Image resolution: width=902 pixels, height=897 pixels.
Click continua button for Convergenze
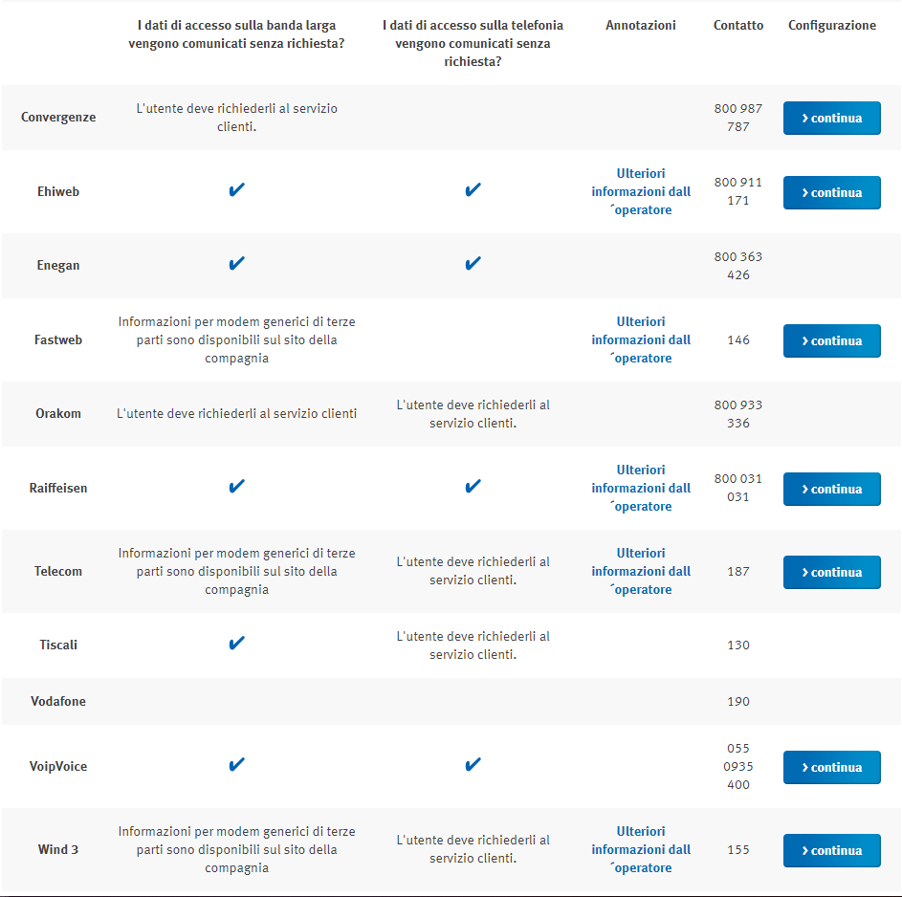pyautogui.click(x=831, y=119)
